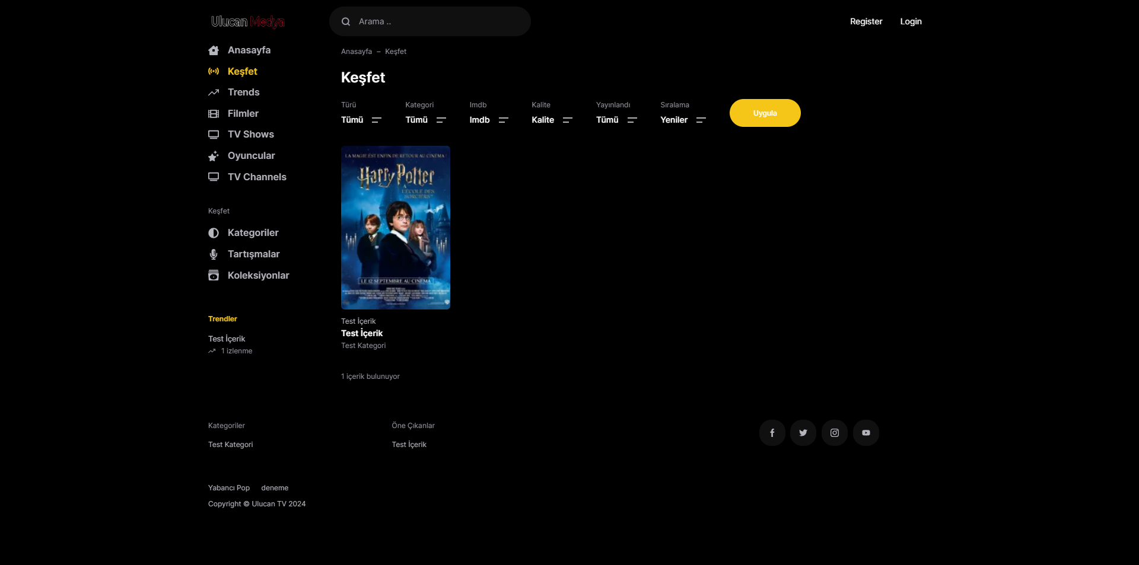Open Oyuncular from the sidebar
This screenshot has width=1139, height=565.
[x=252, y=156]
